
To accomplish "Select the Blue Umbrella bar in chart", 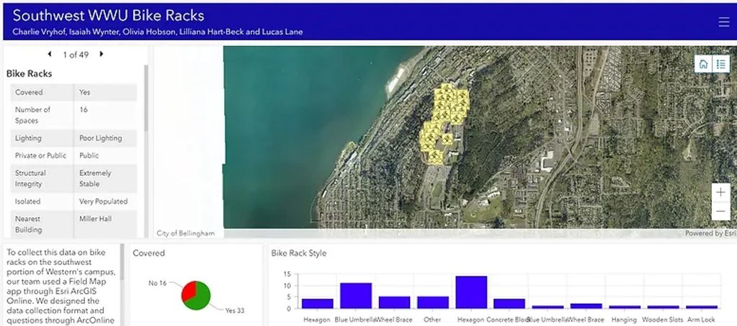I will click(x=355, y=295).
